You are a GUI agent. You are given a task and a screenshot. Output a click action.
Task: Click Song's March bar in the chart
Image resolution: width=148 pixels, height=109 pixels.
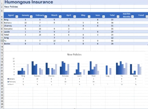coord(107,70)
